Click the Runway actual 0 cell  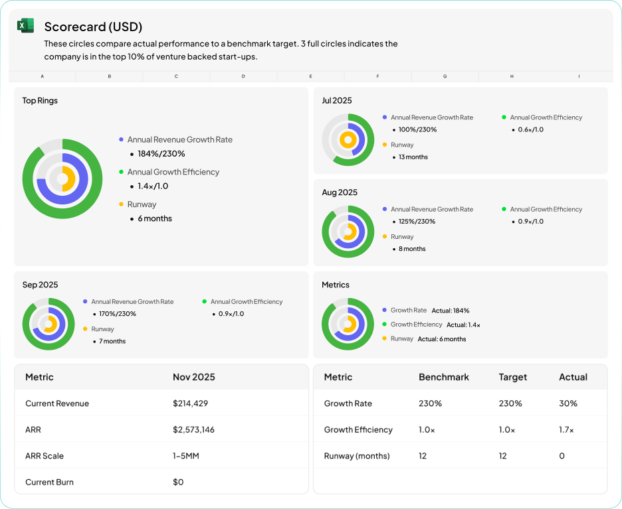pos(562,456)
